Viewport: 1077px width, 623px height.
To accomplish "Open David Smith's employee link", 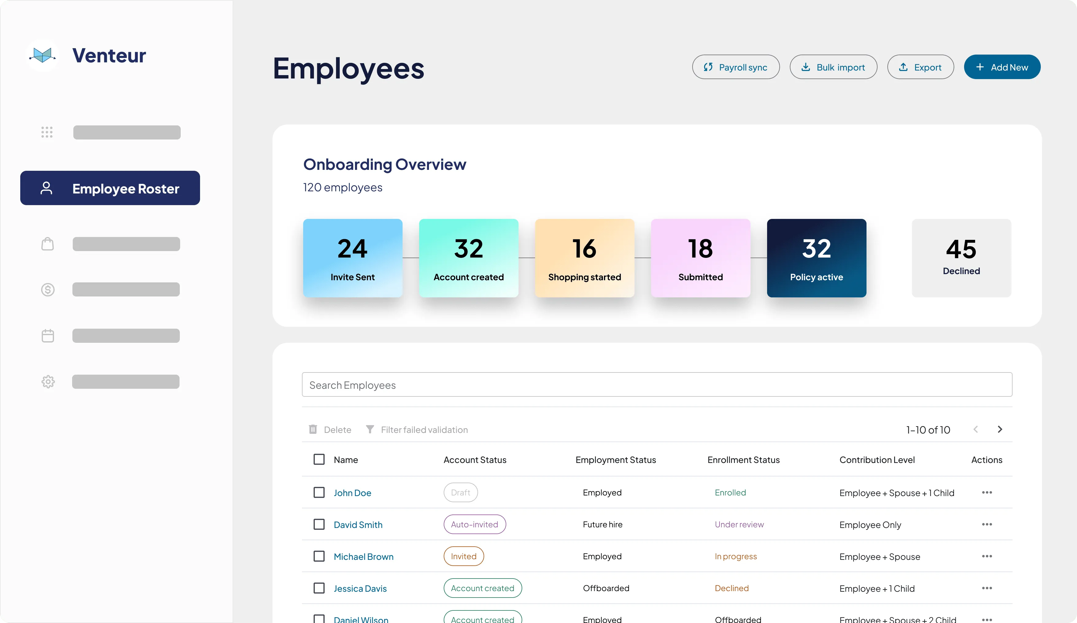I will click(x=358, y=524).
